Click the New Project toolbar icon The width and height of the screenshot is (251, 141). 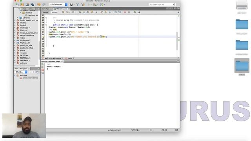tap(22, 4)
